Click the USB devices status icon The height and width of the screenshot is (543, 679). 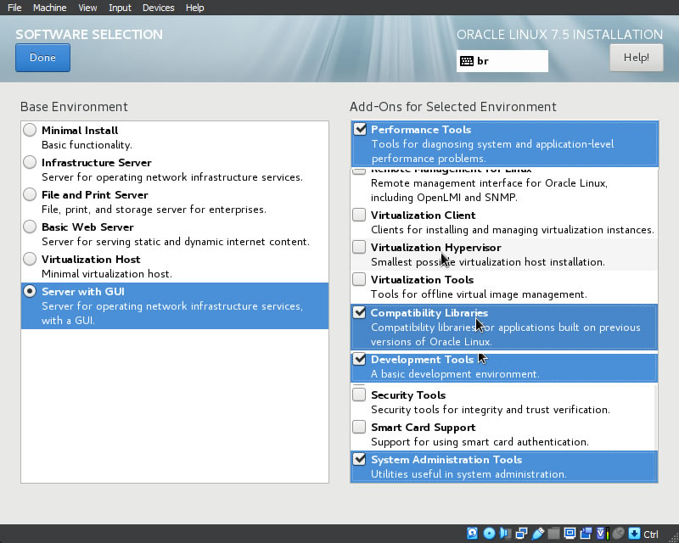[x=538, y=534]
